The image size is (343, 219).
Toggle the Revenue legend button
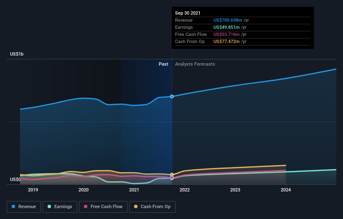(x=24, y=207)
